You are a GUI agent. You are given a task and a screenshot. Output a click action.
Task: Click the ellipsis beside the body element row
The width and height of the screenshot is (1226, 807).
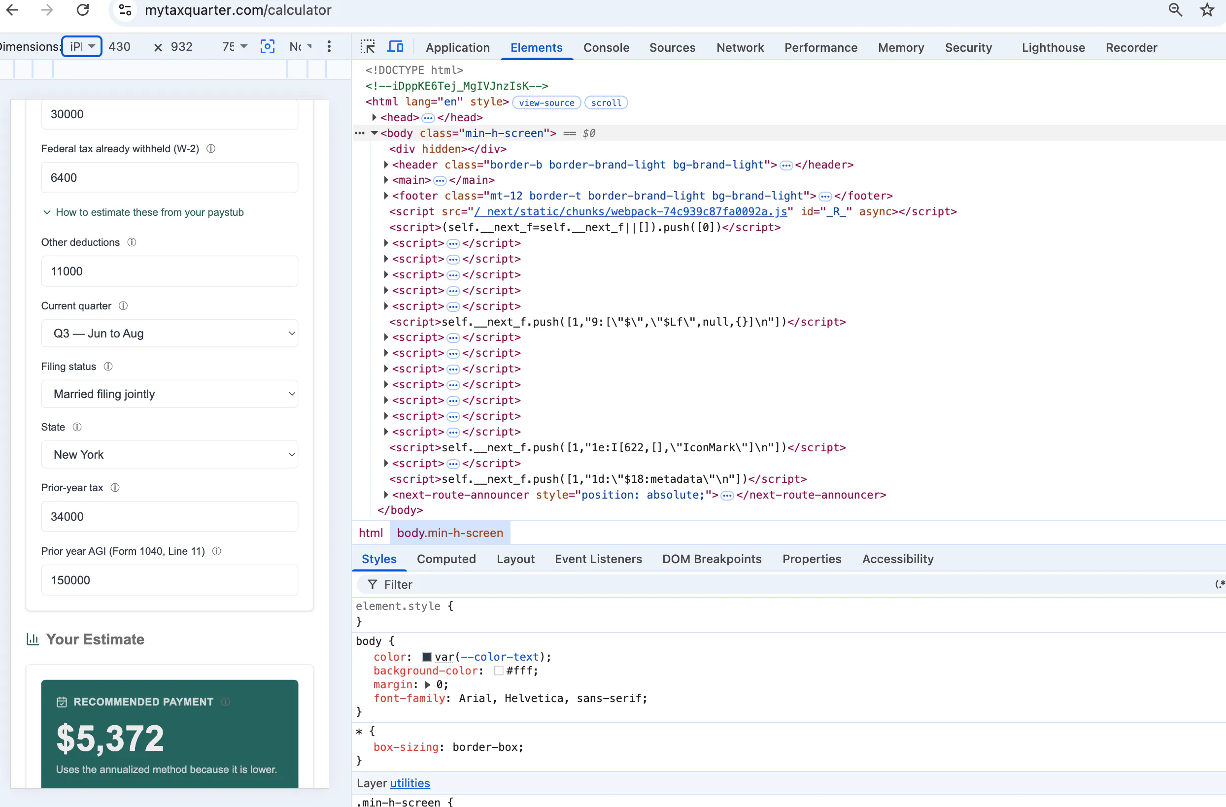coord(360,134)
